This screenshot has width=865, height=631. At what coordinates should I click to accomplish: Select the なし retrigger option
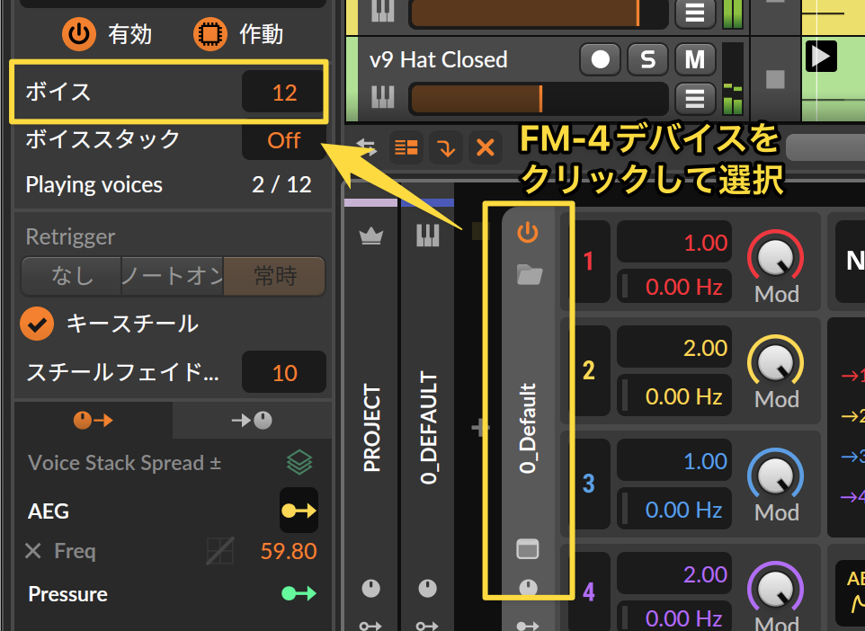pyautogui.click(x=72, y=276)
